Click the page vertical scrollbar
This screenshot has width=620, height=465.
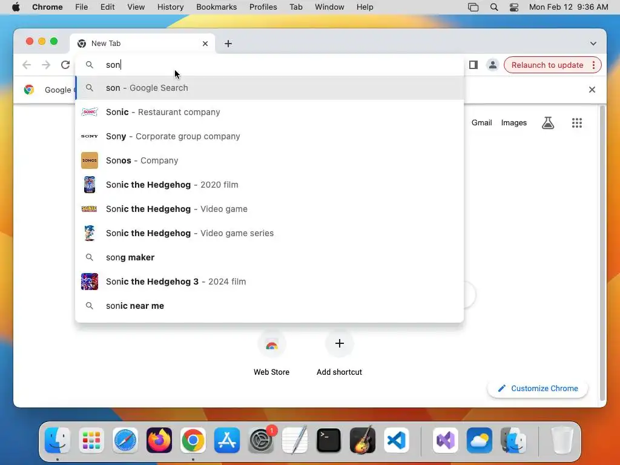602,253
